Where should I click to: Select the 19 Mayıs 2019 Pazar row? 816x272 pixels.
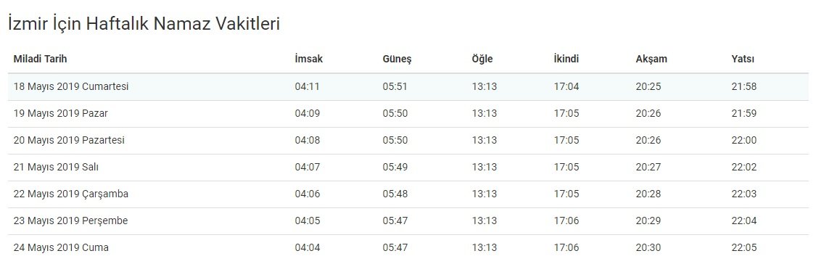(408, 114)
